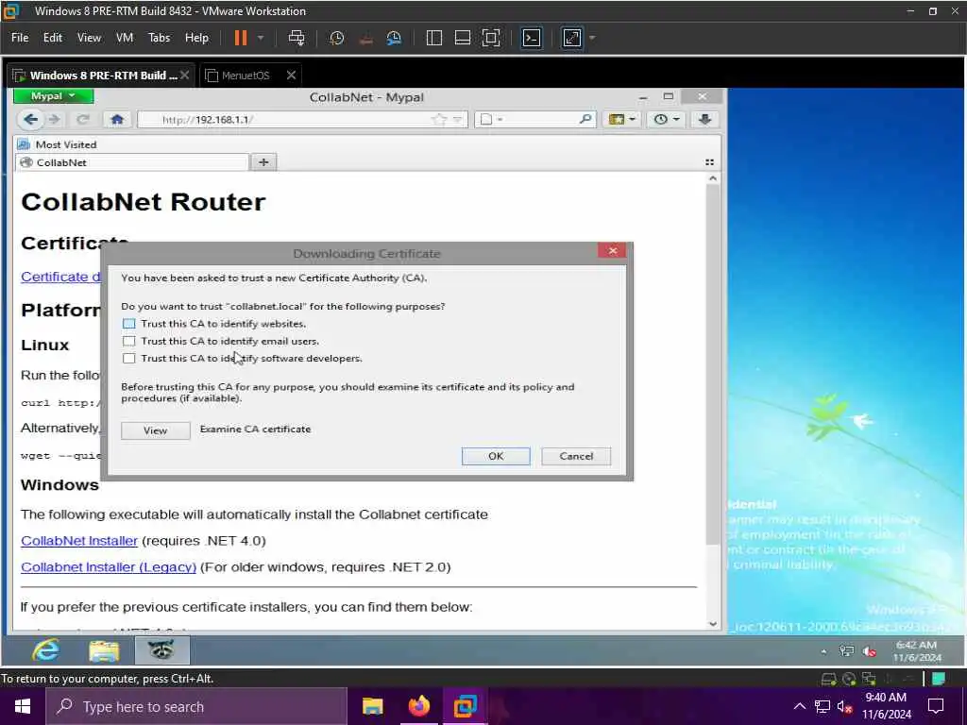Open the power options arrow beside pause
The height and width of the screenshot is (725, 967).
pyautogui.click(x=261, y=38)
